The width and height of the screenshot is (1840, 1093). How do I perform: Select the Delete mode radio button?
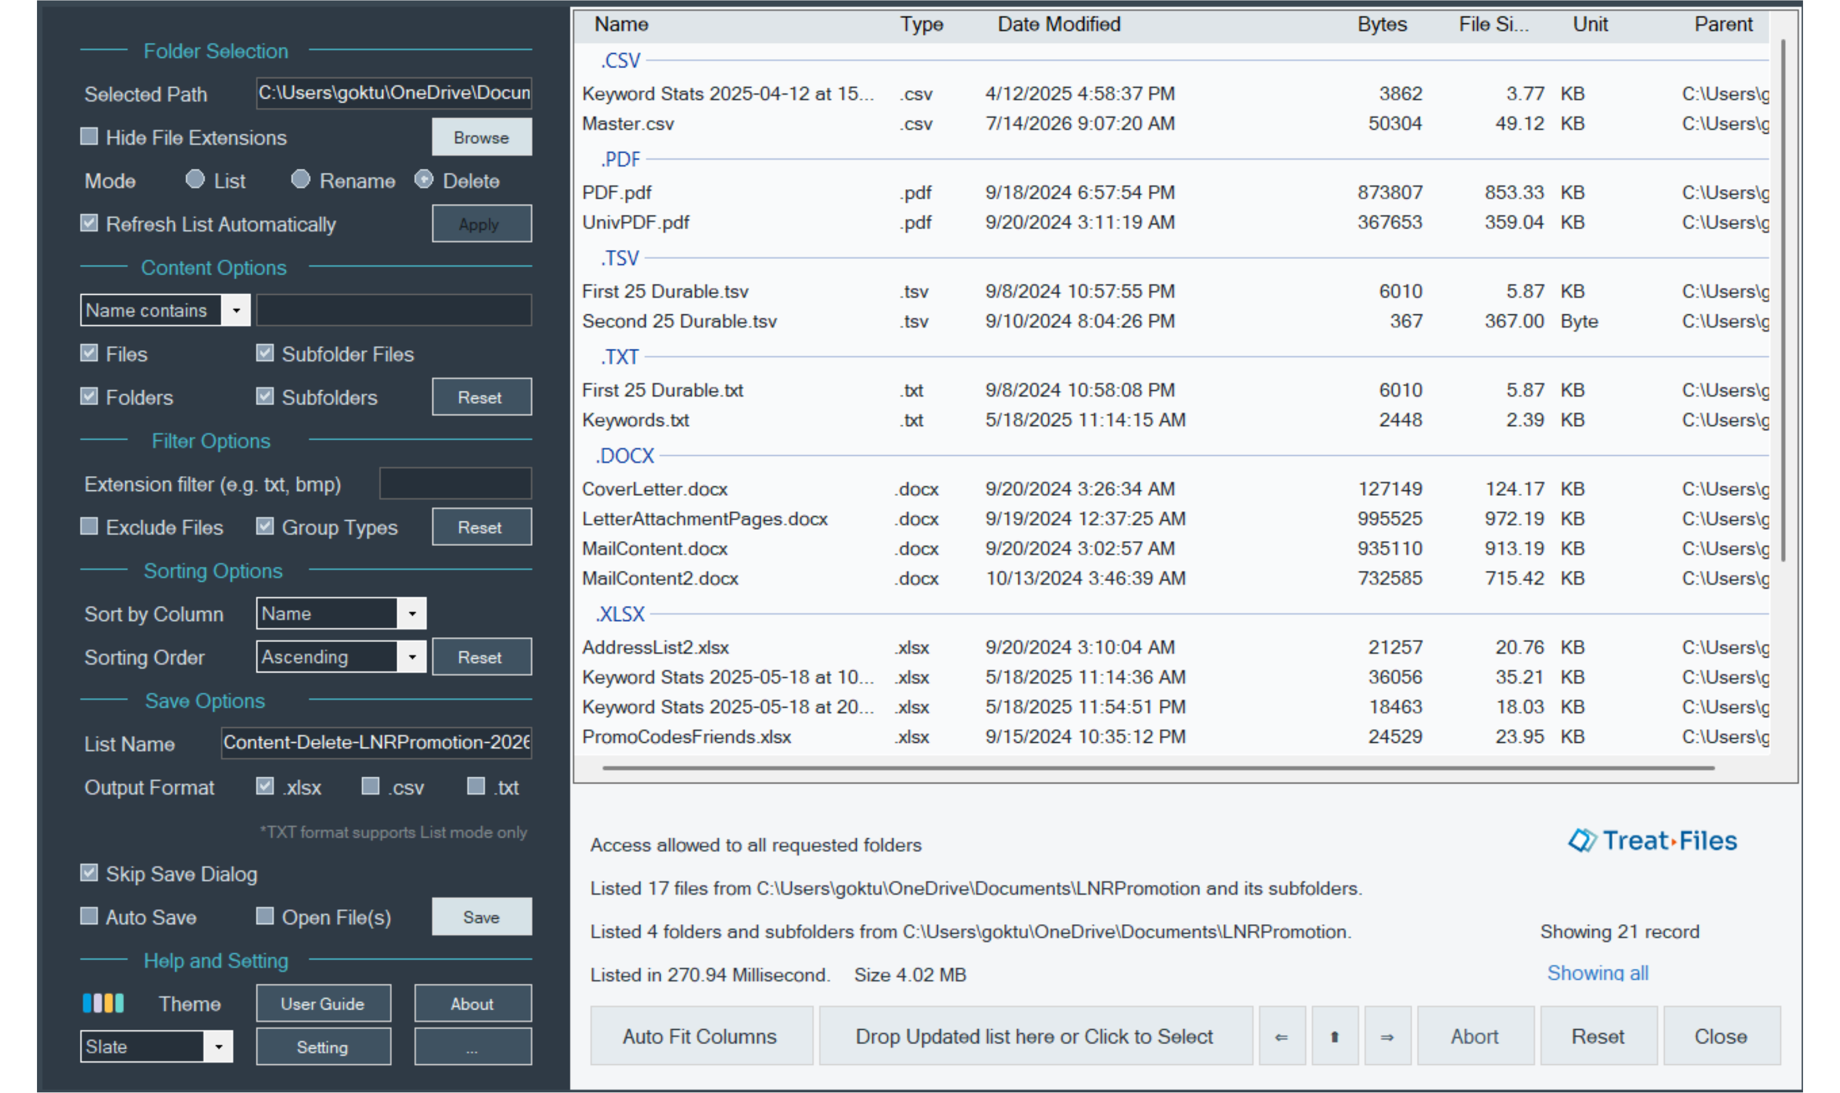click(x=424, y=180)
